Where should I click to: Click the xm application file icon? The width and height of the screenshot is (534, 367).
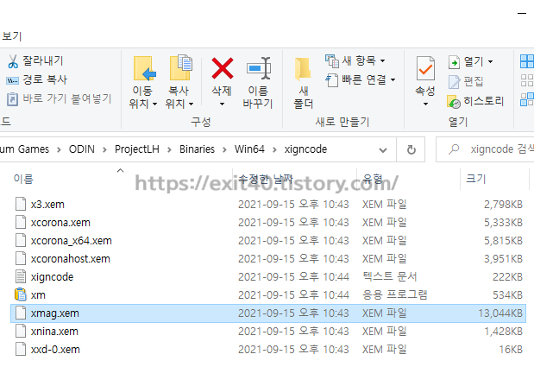pos(21,294)
